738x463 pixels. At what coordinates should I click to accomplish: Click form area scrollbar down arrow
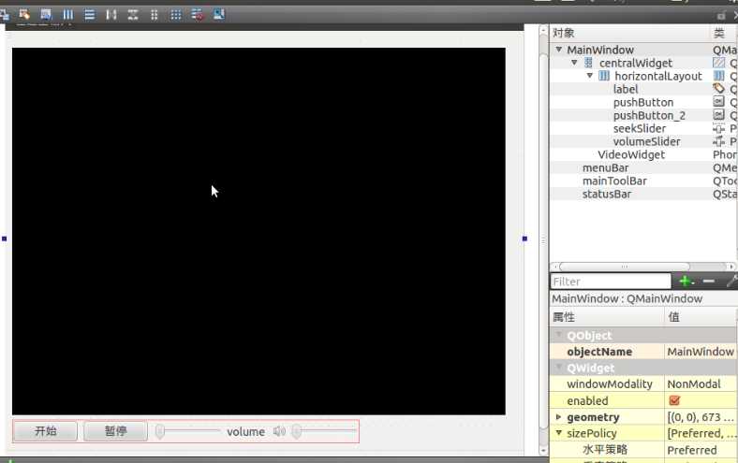coord(543,450)
